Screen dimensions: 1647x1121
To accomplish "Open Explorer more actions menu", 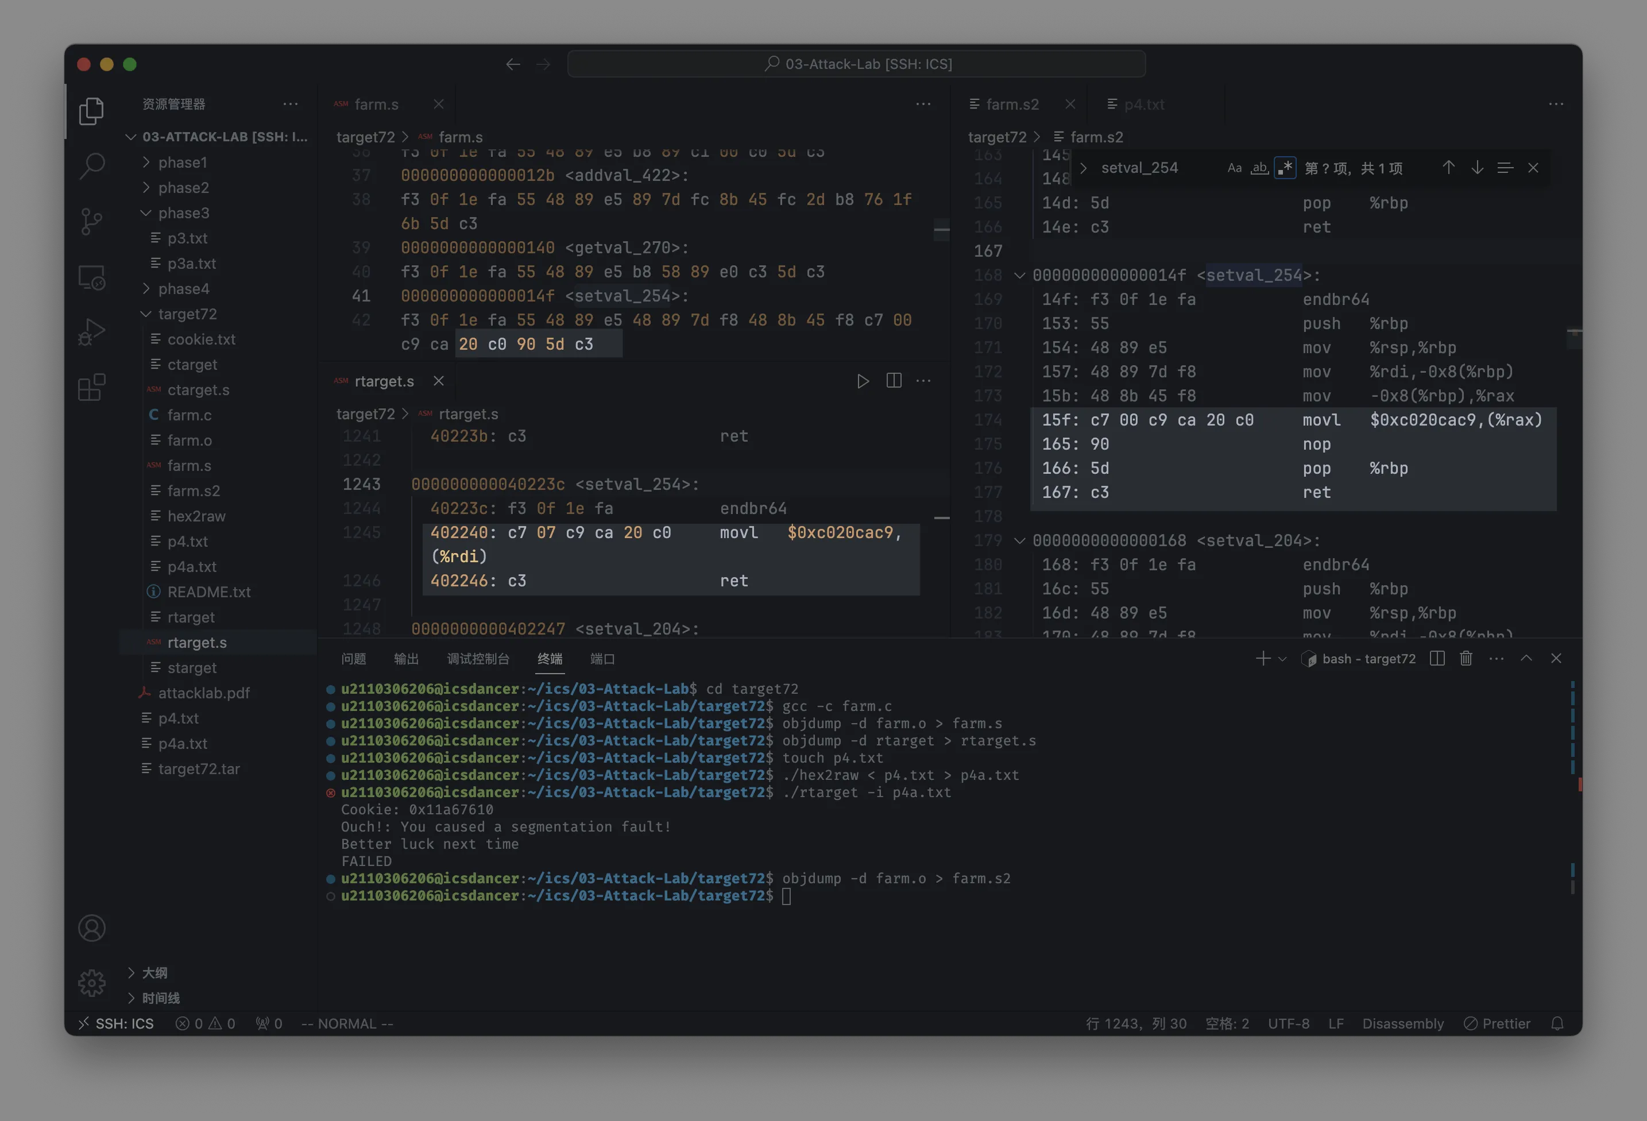I will click(x=291, y=104).
